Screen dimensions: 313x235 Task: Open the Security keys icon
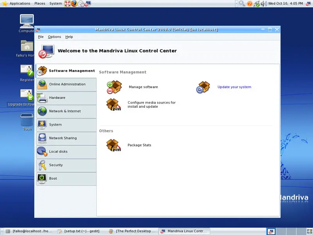click(x=42, y=165)
